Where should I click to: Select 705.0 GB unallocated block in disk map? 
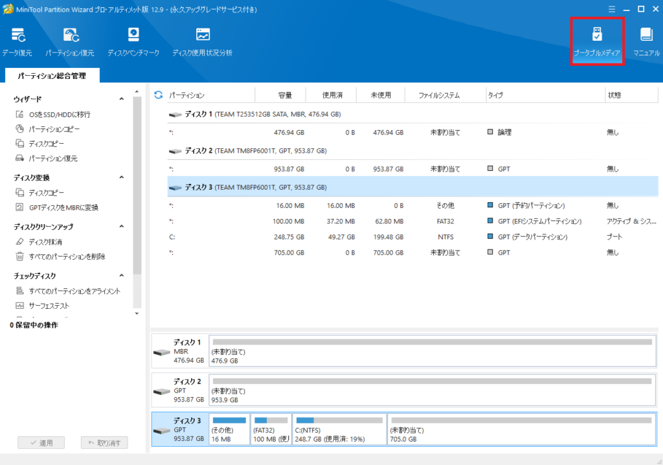tap(521, 429)
